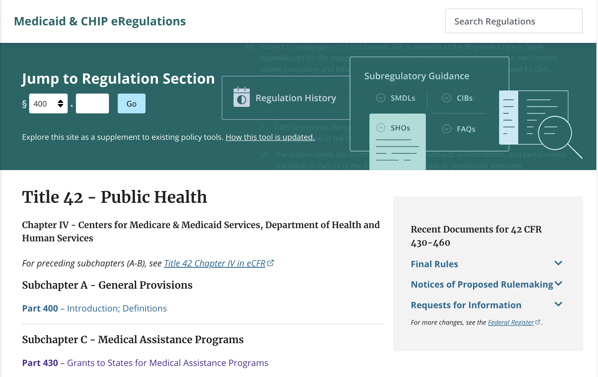The image size is (598, 377).
Task: Click the Regulation History label
Action: point(296,98)
